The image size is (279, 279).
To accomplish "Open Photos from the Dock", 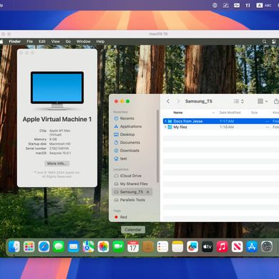I will click(x=103, y=247).
